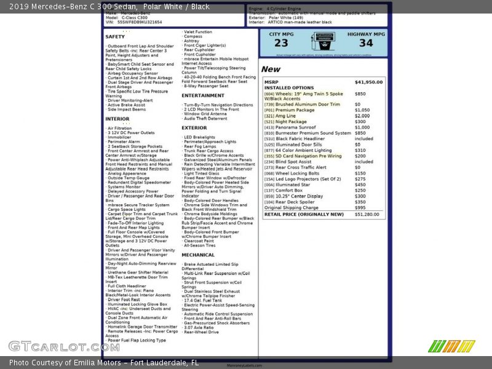The image size is (492, 369).
Task: Click the photo courtesy Emilia Motors caption
Action: [x=104, y=363]
